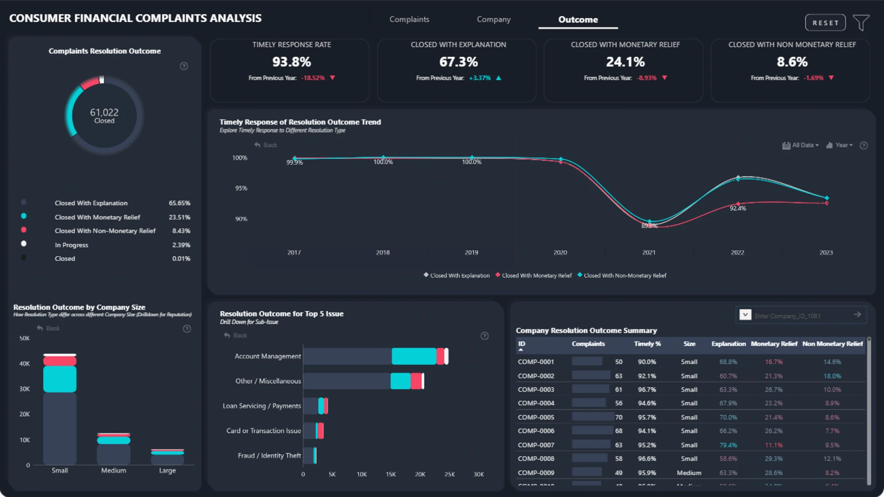
Task: Click Back arrow in trend chart
Action: 266,145
